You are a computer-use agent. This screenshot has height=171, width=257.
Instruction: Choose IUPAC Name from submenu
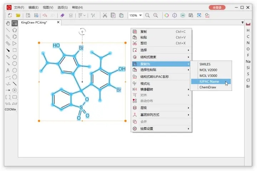coord(209,82)
